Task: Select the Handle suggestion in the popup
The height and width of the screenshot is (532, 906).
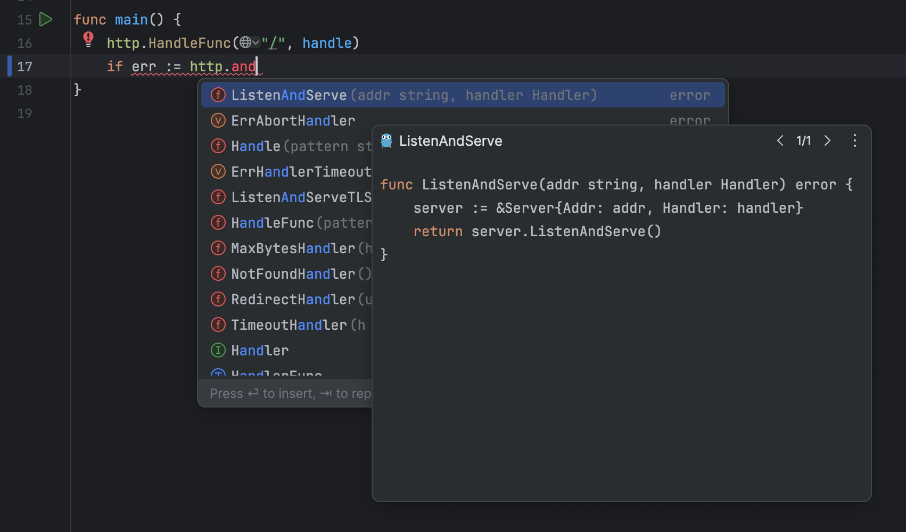Action: coord(256,146)
